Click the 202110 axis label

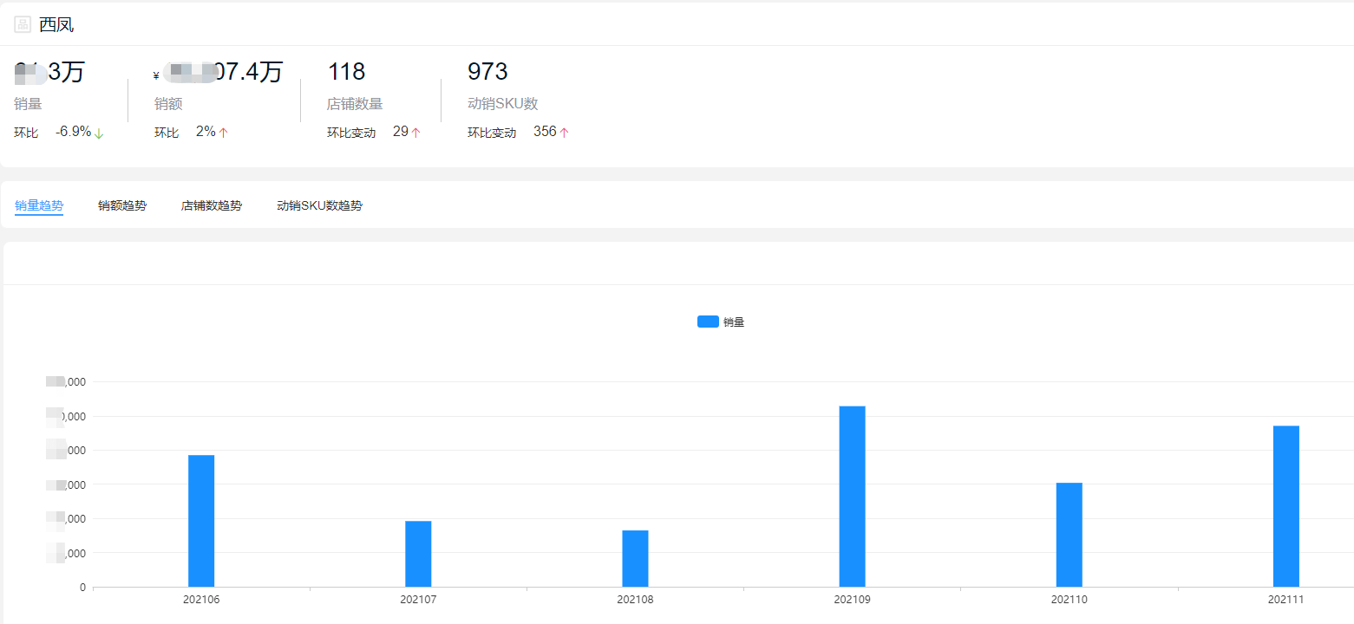(x=1069, y=599)
